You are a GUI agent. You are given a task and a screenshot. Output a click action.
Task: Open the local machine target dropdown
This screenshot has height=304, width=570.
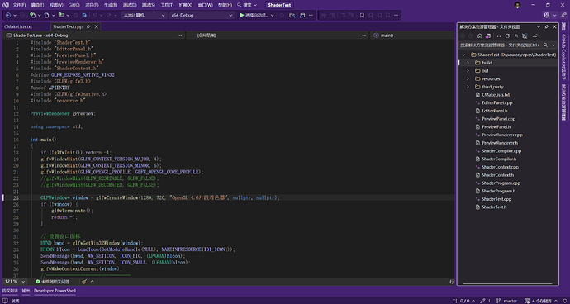pos(144,15)
